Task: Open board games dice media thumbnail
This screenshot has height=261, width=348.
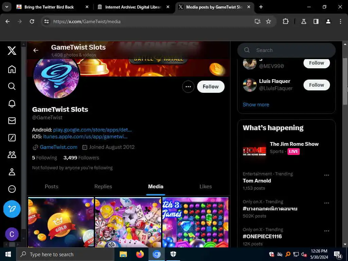Action: click(x=128, y=222)
